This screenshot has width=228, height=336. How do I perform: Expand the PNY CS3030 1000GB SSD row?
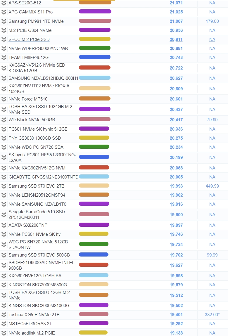[x=4, y=138]
